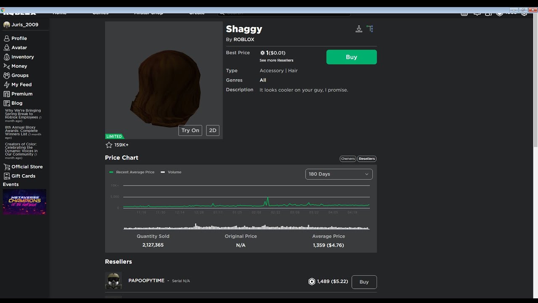Open the 180 Days range dropdown
The height and width of the screenshot is (303, 538).
coord(339,174)
